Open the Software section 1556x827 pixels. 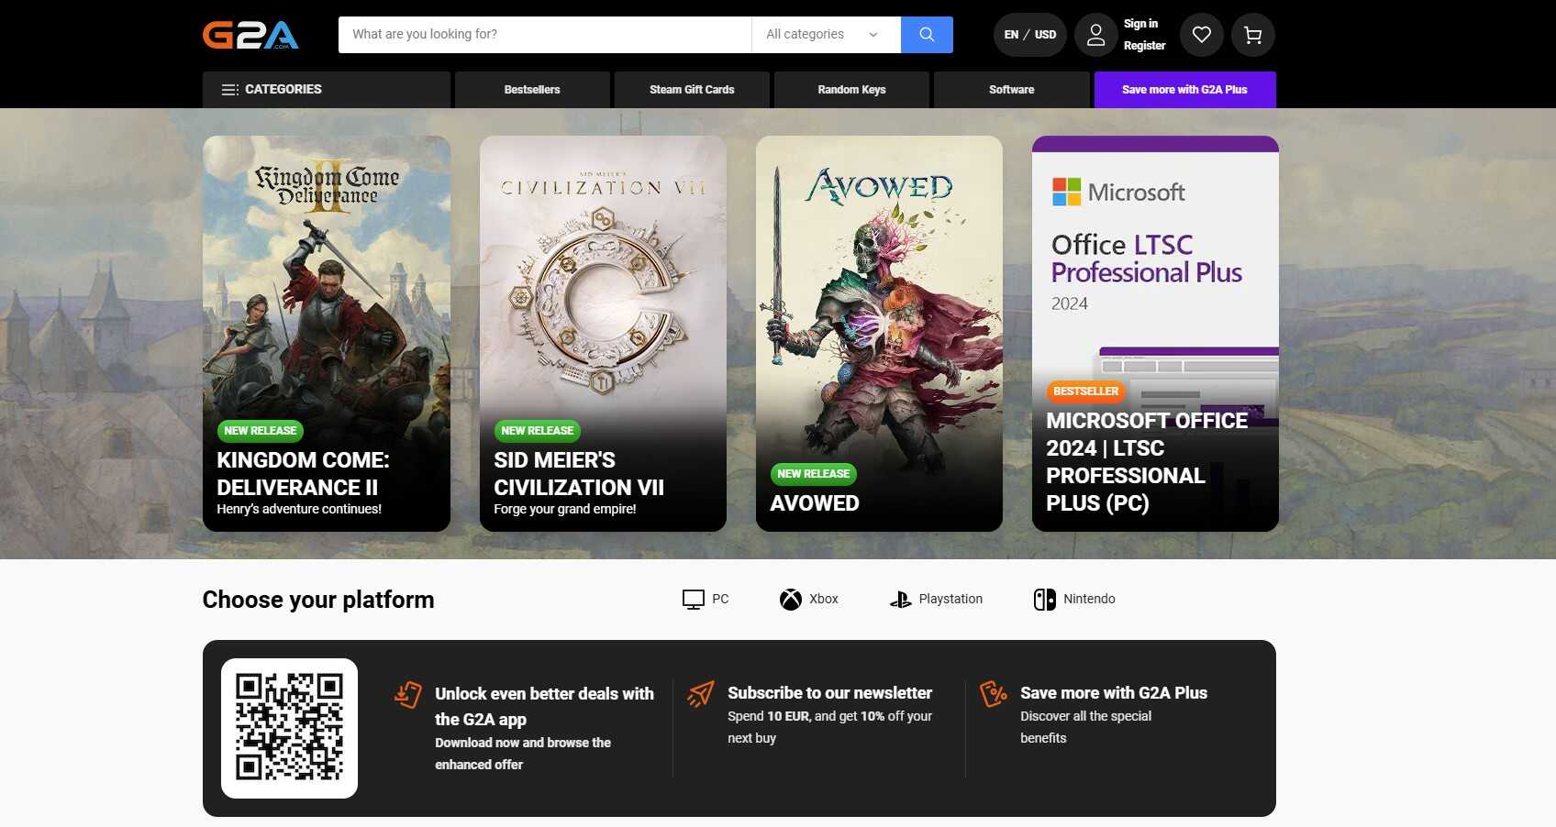(1012, 90)
